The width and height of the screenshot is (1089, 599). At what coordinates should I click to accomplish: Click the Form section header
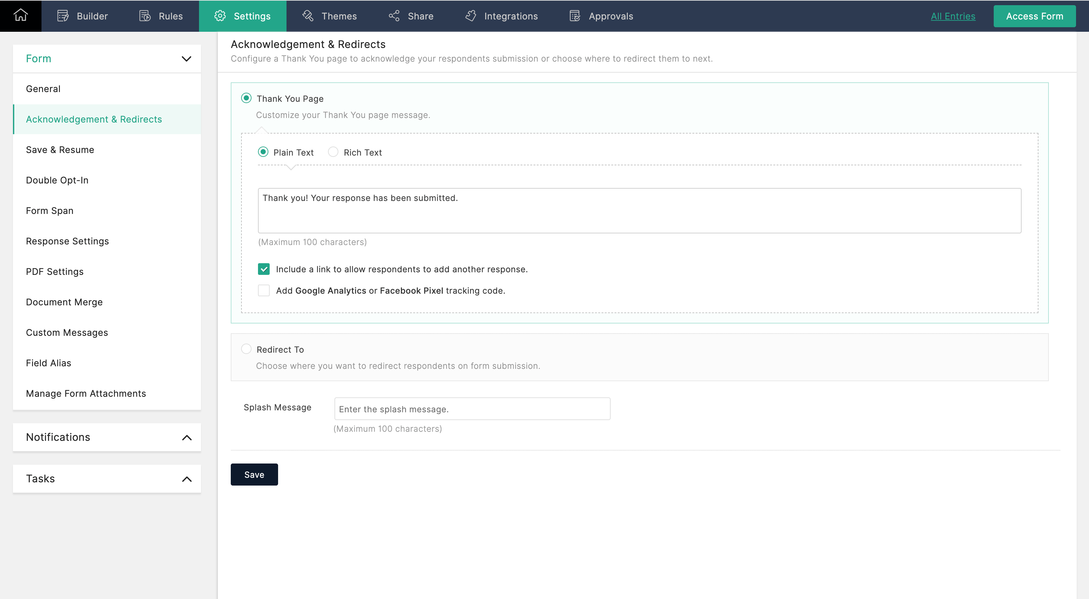click(x=107, y=59)
